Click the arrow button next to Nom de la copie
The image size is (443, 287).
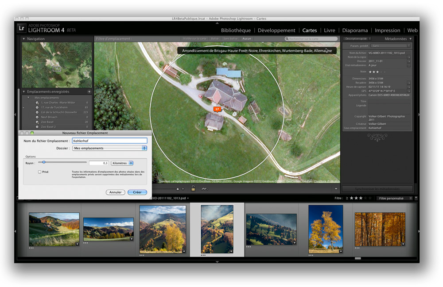point(408,57)
